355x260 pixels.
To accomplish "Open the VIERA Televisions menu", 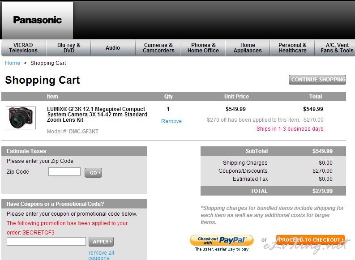I will tap(23, 48).
